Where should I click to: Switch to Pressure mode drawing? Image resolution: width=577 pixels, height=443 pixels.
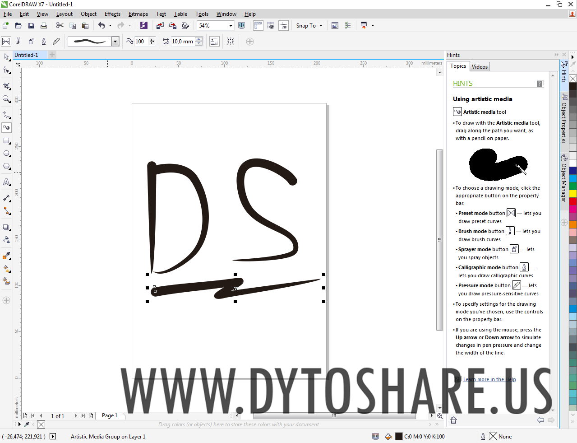coord(56,41)
